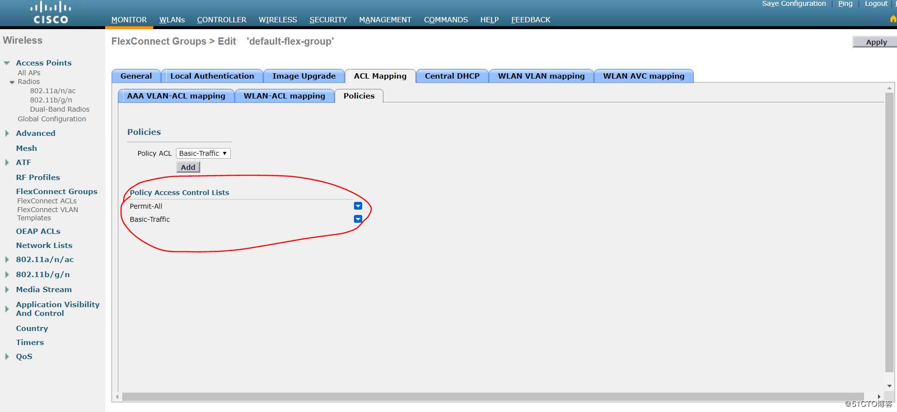Click the Cisco logo
Image resolution: width=897 pixels, height=412 pixels.
click(x=50, y=13)
